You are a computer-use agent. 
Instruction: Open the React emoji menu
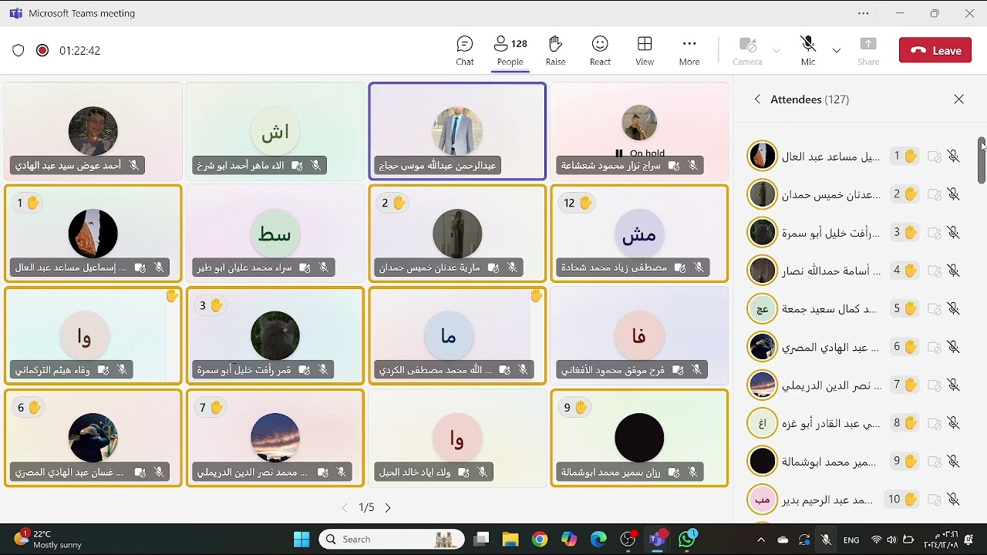click(600, 50)
